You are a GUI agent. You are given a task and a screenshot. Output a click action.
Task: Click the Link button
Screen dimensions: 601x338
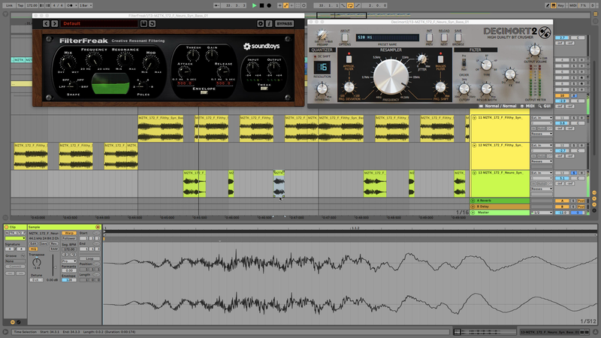coord(9,5)
